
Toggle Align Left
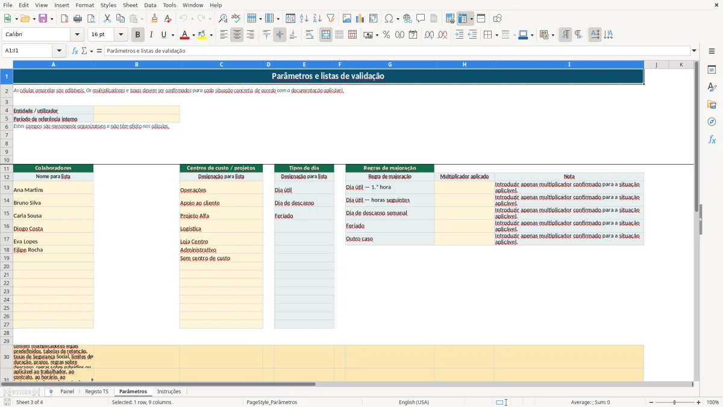pos(224,35)
